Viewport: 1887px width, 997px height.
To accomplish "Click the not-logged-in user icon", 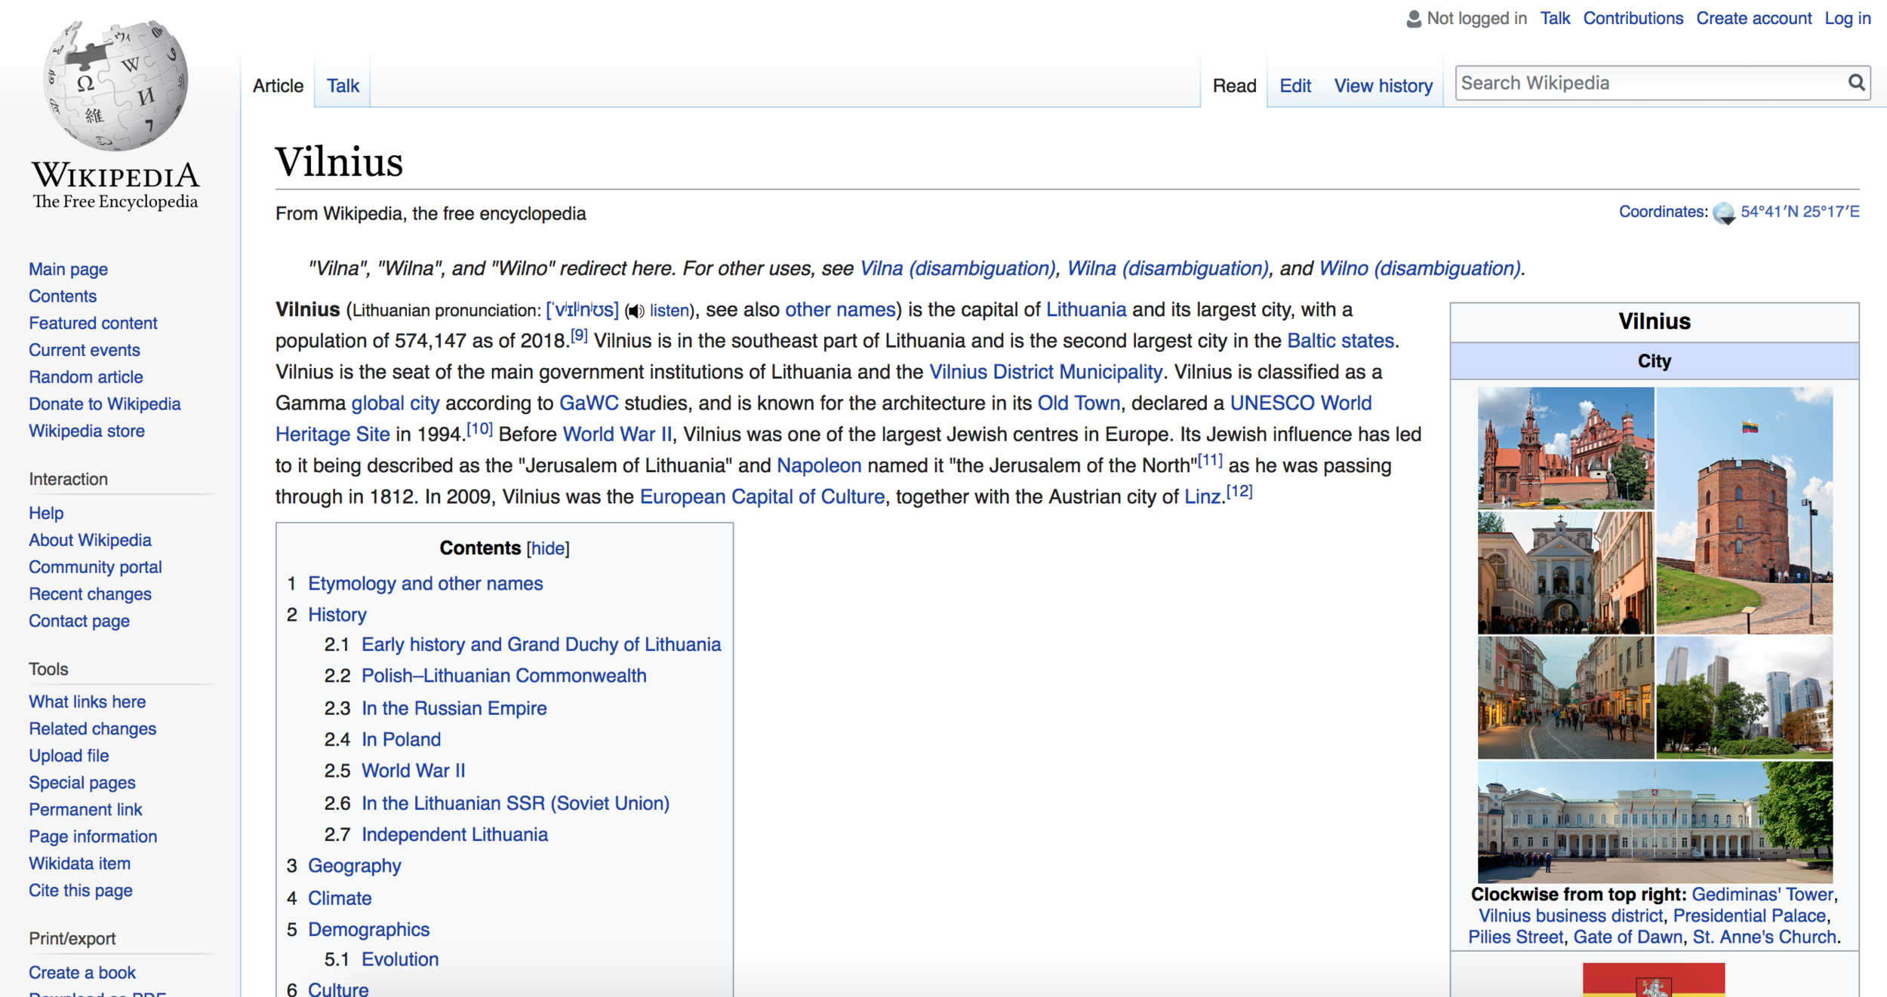I will [x=1414, y=19].
